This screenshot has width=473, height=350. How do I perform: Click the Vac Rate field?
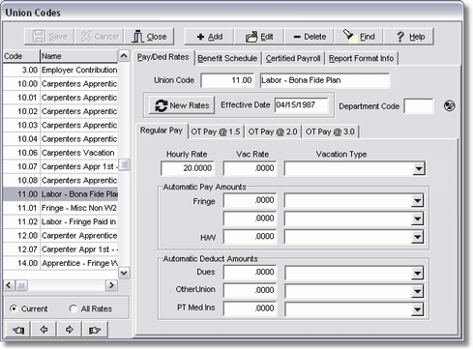click(250, 168)
